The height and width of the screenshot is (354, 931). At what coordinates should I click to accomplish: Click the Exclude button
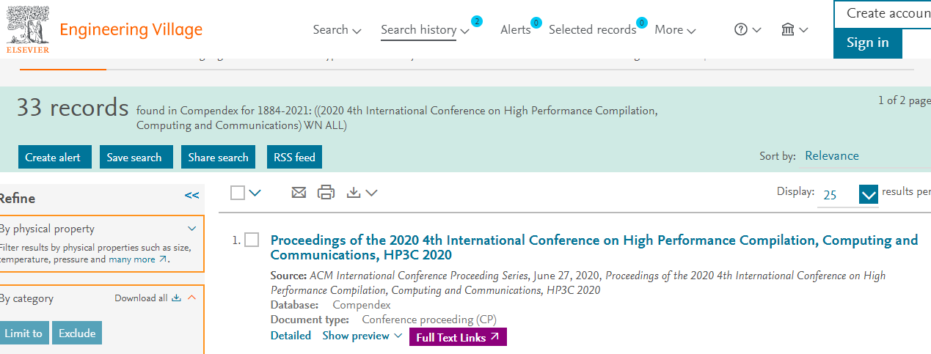pos(77,333)
